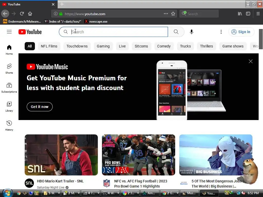Select the Touchdowns filter chip
The width and height of the screenshot is (263, 197).
(77, 46)
